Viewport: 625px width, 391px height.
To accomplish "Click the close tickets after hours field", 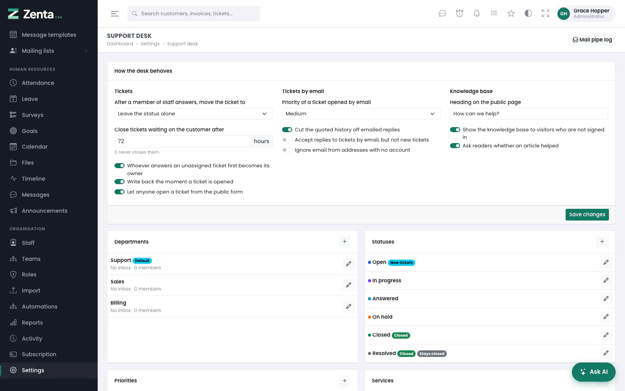I will (x=182, y=141).
